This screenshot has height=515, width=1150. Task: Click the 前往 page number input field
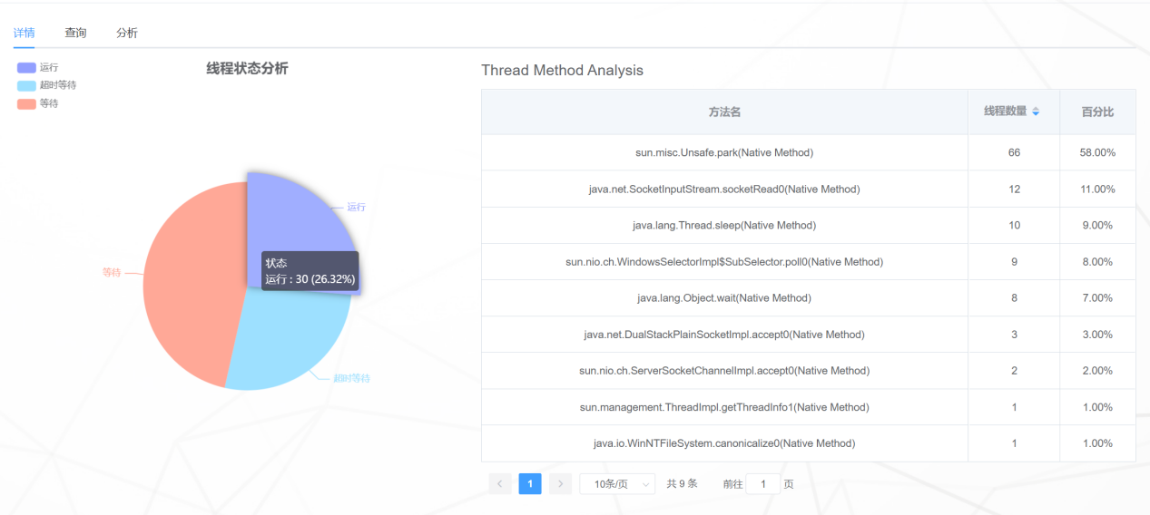[763, 484]
